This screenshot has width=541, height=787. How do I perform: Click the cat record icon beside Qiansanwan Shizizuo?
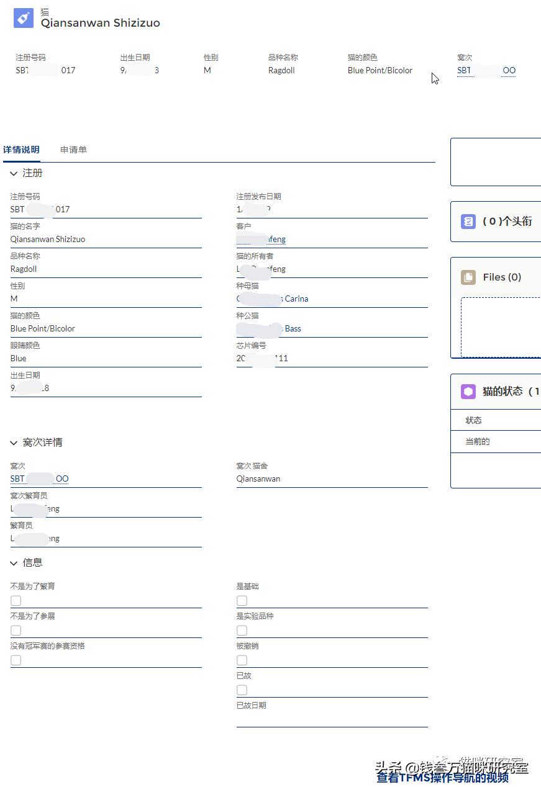(22, 17)
